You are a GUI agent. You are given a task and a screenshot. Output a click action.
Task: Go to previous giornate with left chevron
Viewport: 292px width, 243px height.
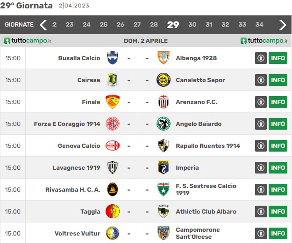click(x=43, y=25)
